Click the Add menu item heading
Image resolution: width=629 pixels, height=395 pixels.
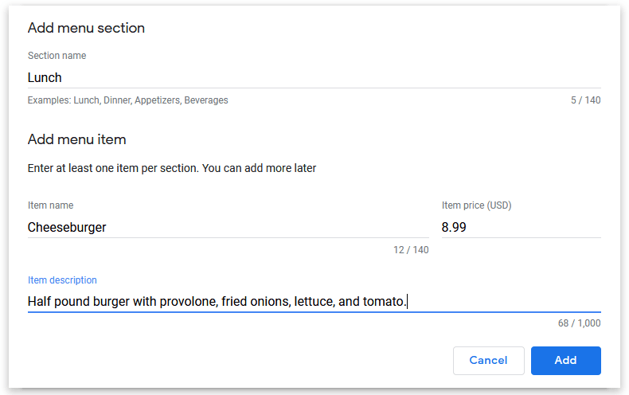(76, 139)
